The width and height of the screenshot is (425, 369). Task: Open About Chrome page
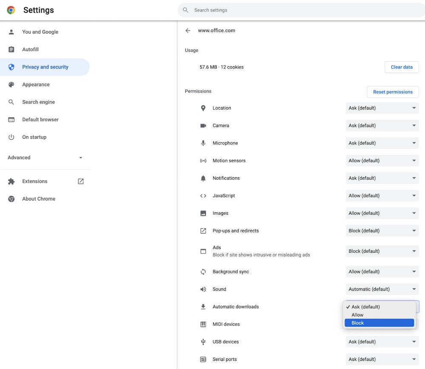[x=45, y=199]
